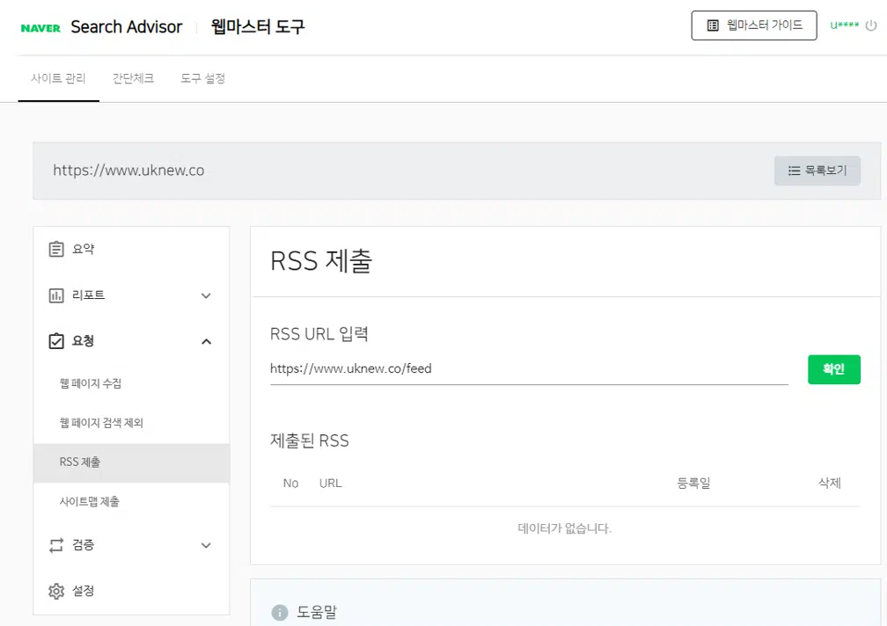Click the RSS 제출 page heading
The height and width of the screenshot is (626, 887).
(321, 262)
